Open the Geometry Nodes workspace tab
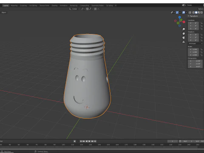 (x=98, y=6)
